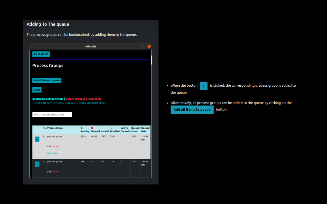
Task: Click queued data 197.92 MB
Action: 145,163
